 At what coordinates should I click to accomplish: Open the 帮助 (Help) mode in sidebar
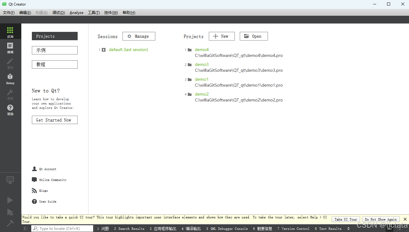tap(10, 110)
